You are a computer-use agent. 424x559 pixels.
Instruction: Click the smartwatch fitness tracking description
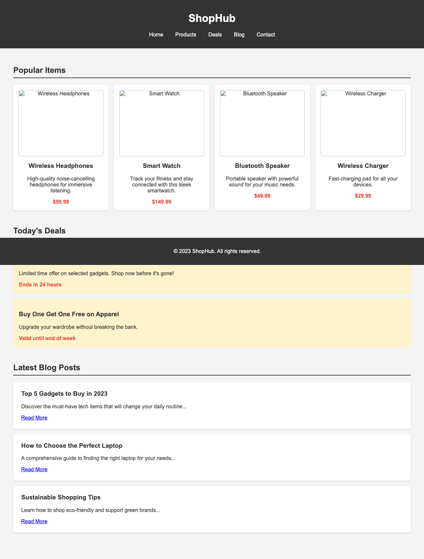coord(162,185)
